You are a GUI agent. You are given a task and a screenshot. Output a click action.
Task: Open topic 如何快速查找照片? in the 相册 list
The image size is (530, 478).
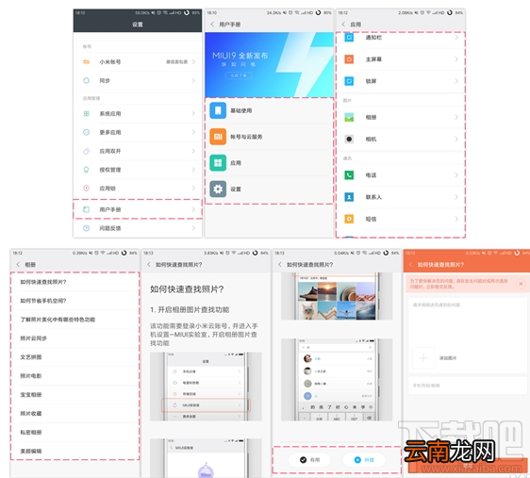[75, 282]
